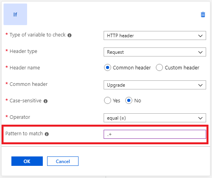Select the Custom header radio button

(x=159, y=67)
